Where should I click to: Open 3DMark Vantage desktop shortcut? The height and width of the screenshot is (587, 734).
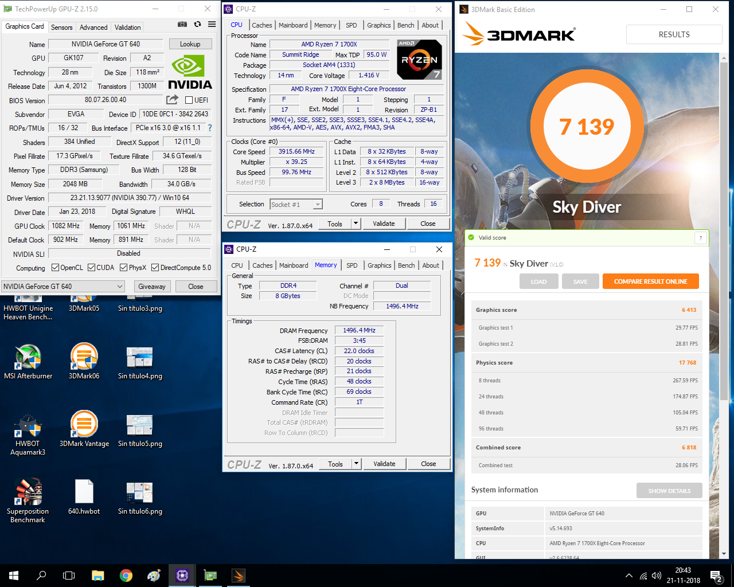click(84, 429)
